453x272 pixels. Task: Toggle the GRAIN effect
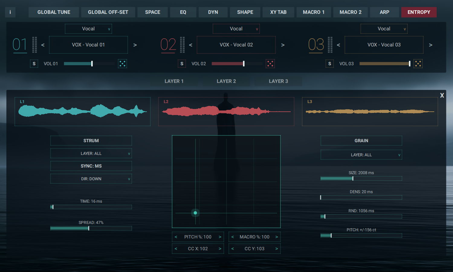pyautogui.click(x=361, y=141)
